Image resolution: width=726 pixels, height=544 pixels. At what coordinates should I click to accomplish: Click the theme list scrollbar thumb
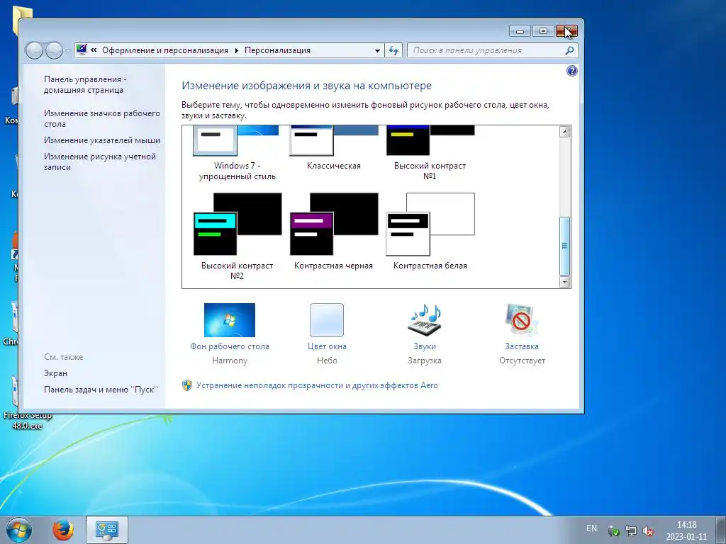click(x=564, y=246)
